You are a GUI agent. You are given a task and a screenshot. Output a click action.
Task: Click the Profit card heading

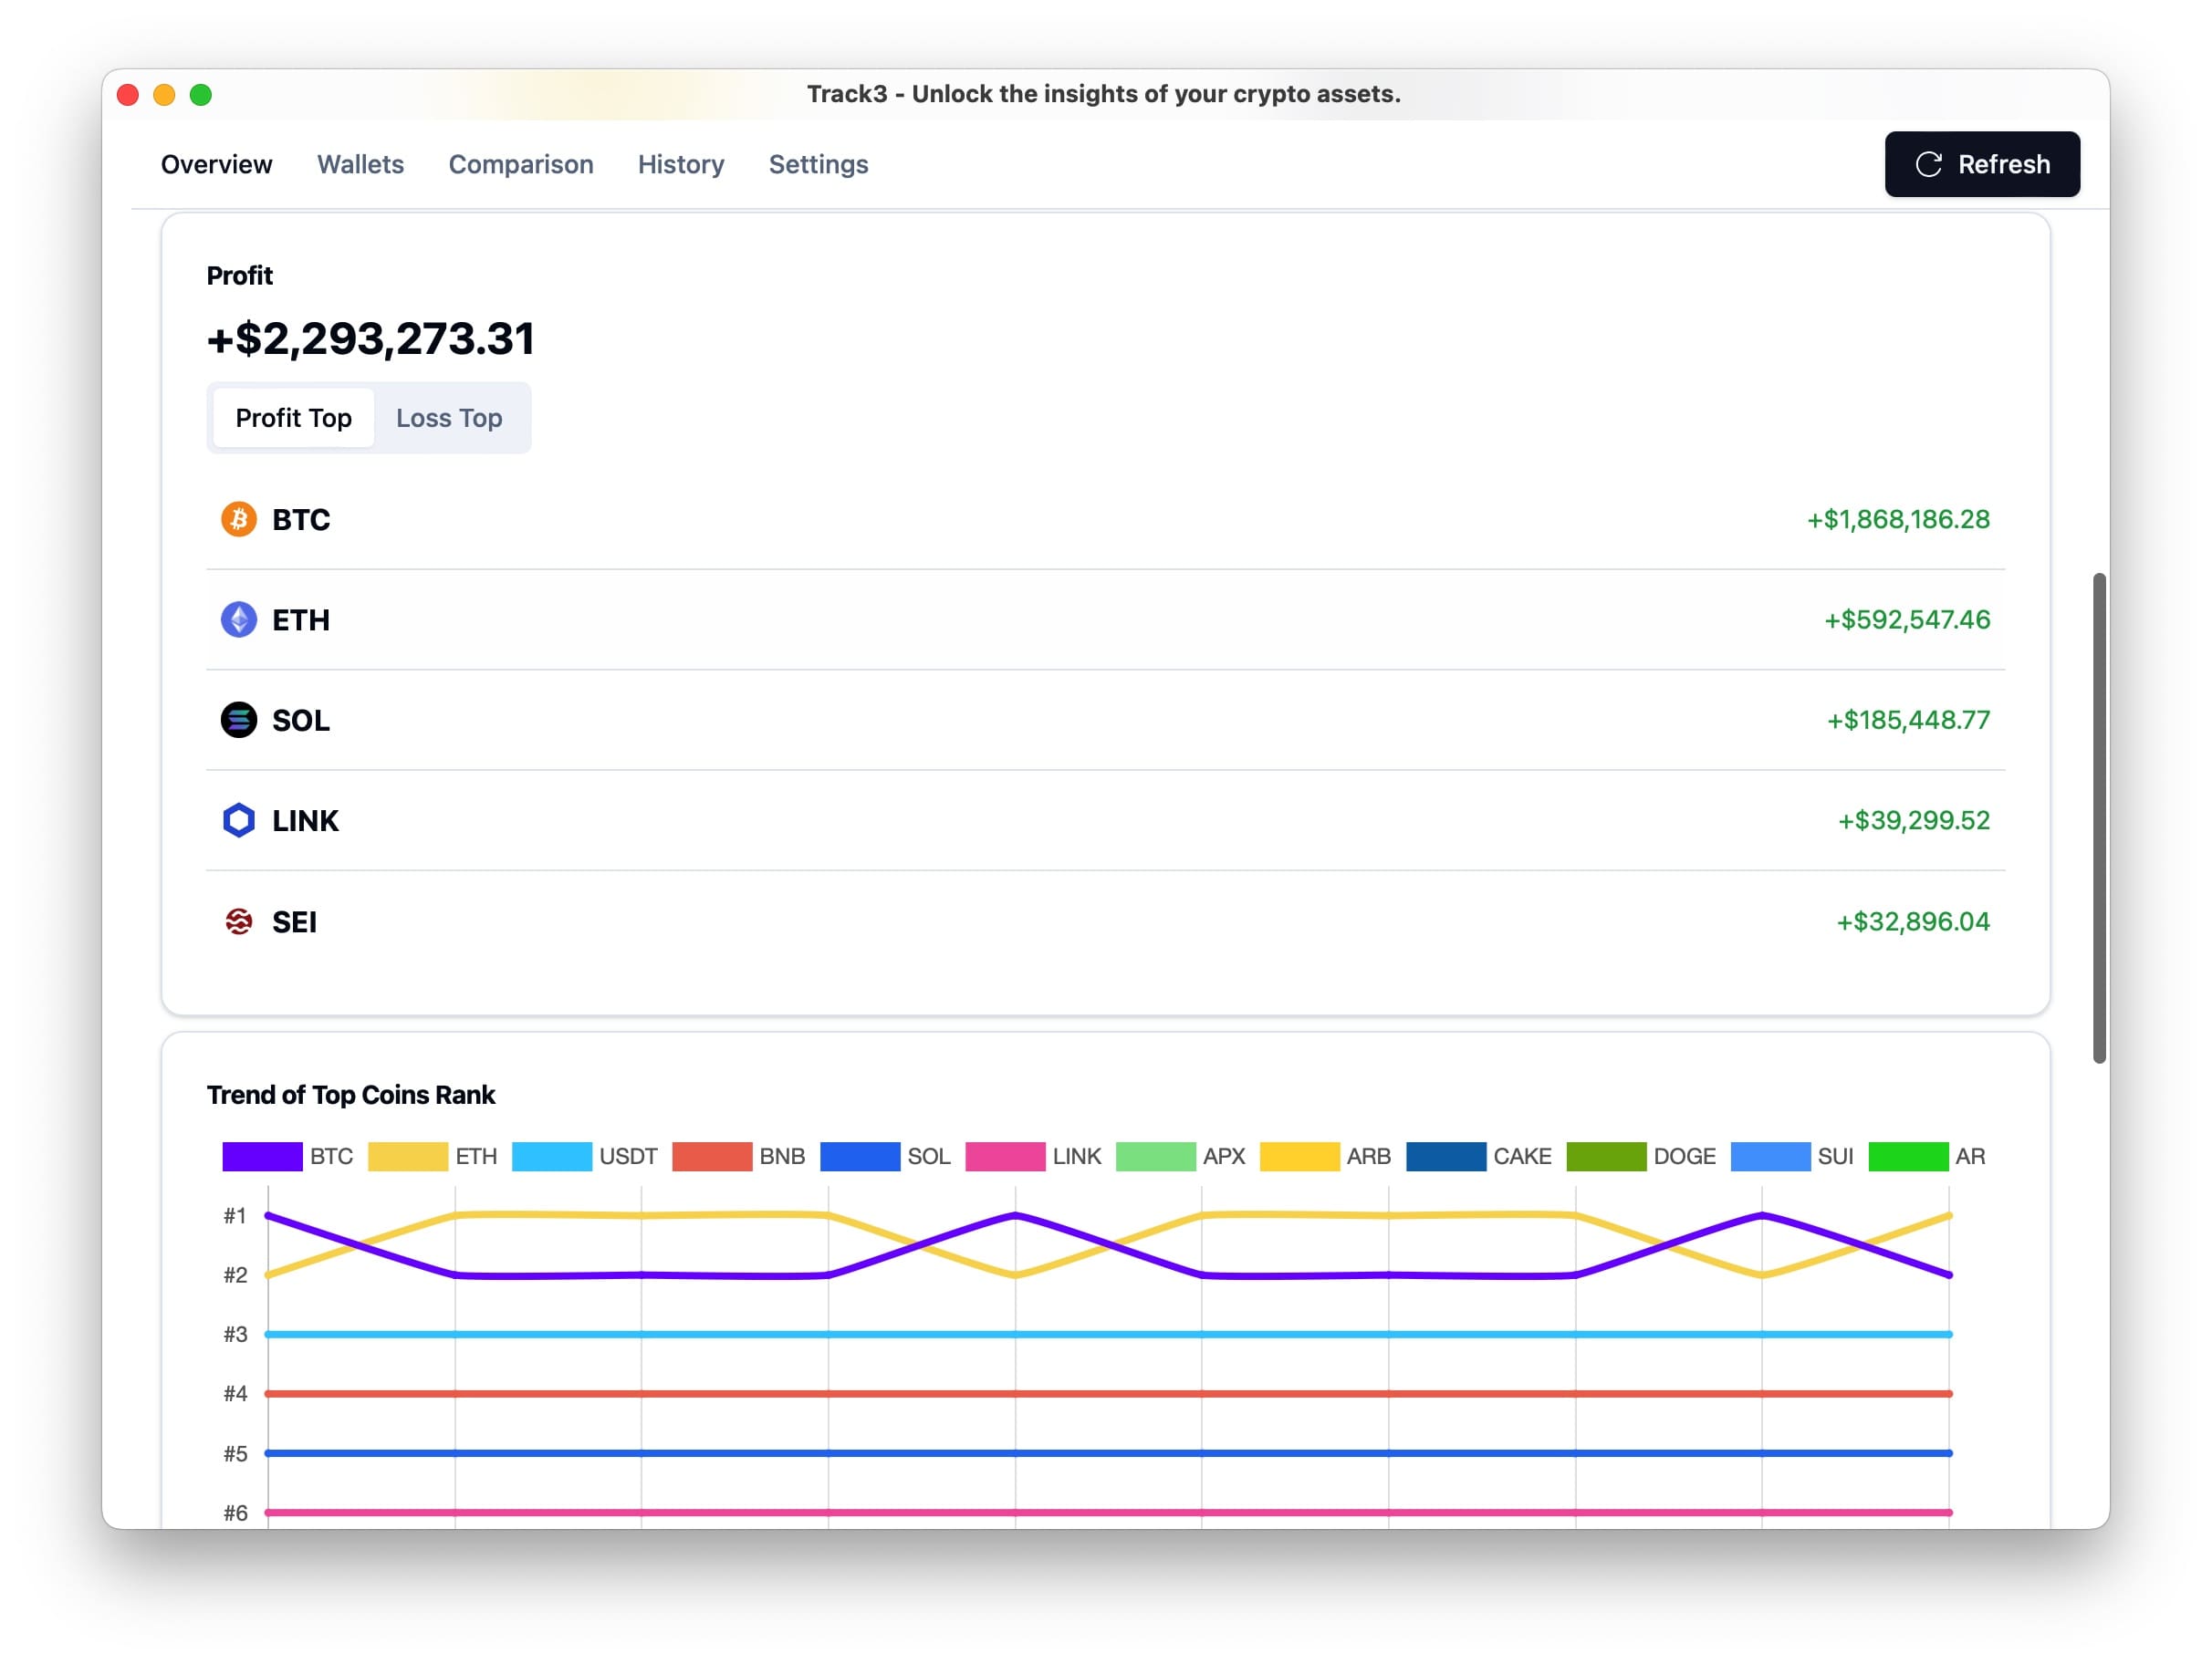point(239,275)
